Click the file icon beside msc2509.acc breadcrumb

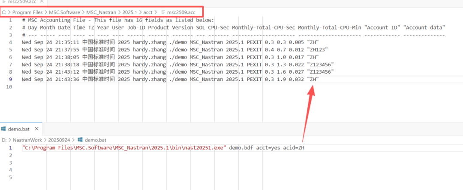pyautogui.click(x=163, y=12)
